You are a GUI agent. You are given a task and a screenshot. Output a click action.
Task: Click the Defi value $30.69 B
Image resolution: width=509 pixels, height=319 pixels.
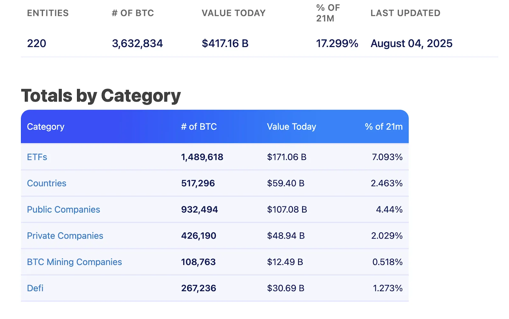click(x=286, y=288)
